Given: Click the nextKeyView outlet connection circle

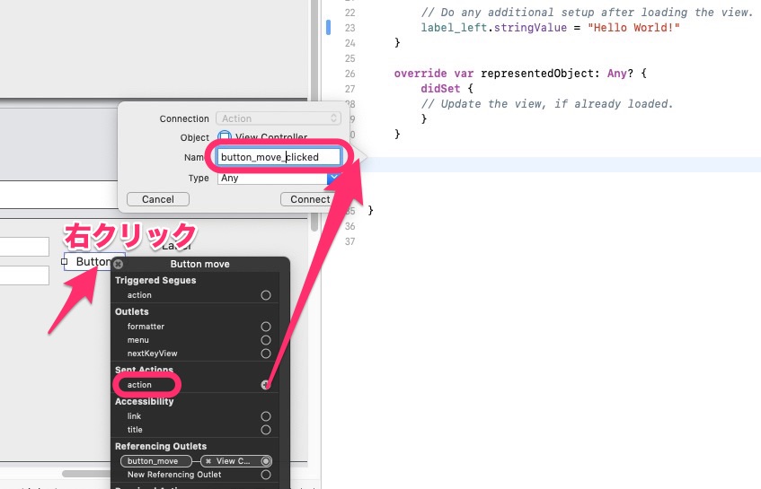Looking at the screenshot, I should click(x=265, y=354).
